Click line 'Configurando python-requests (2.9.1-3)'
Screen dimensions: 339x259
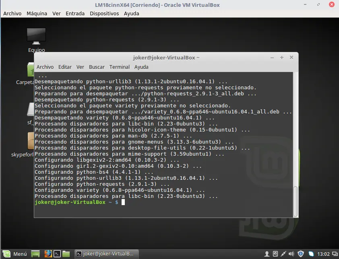coord(102,184)
